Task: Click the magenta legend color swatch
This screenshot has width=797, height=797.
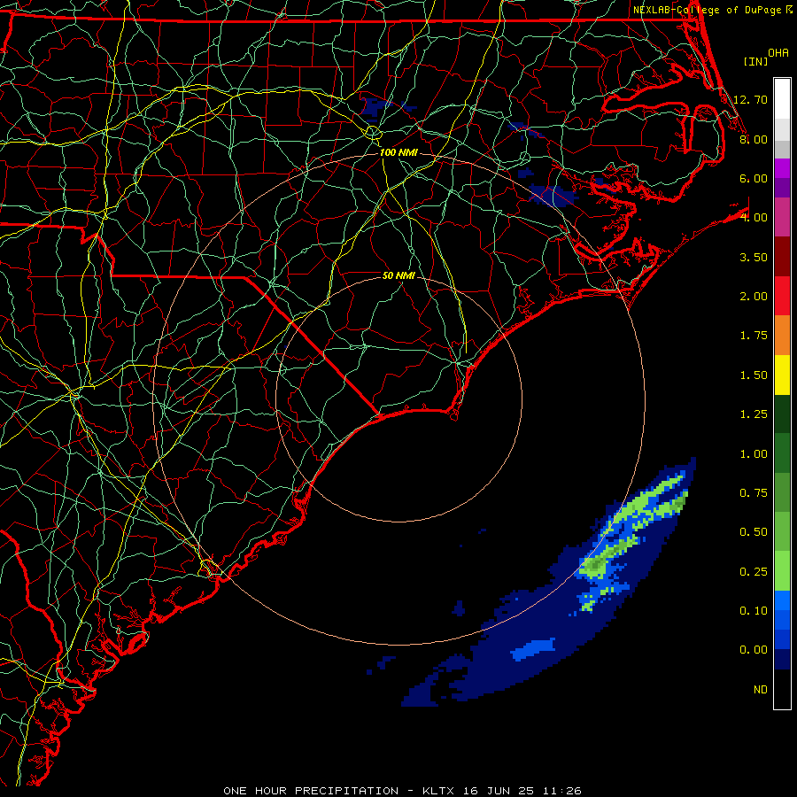Action: click(x=782, y=168)
